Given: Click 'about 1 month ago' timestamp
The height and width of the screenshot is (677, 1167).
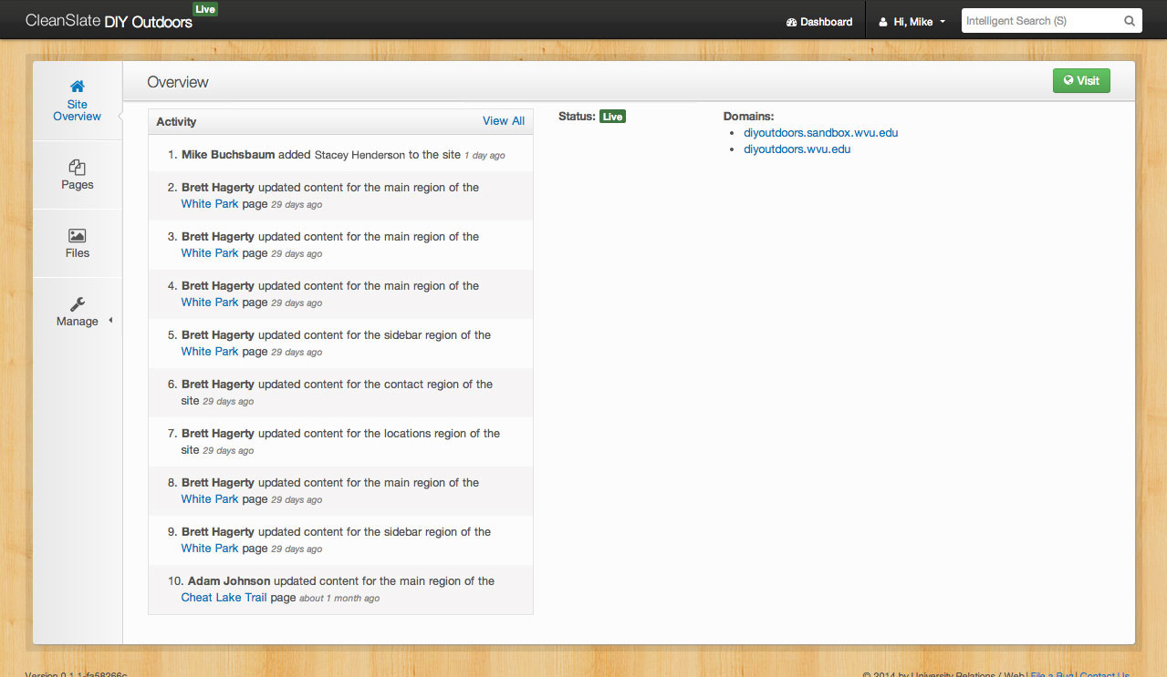Looking at the screenshot, I should pyautogui.click(x=339, y=599).
